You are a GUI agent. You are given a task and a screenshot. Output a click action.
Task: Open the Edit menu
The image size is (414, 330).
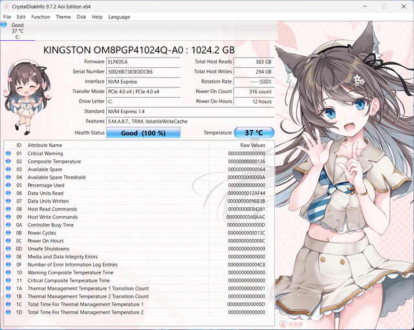(21, 17)
